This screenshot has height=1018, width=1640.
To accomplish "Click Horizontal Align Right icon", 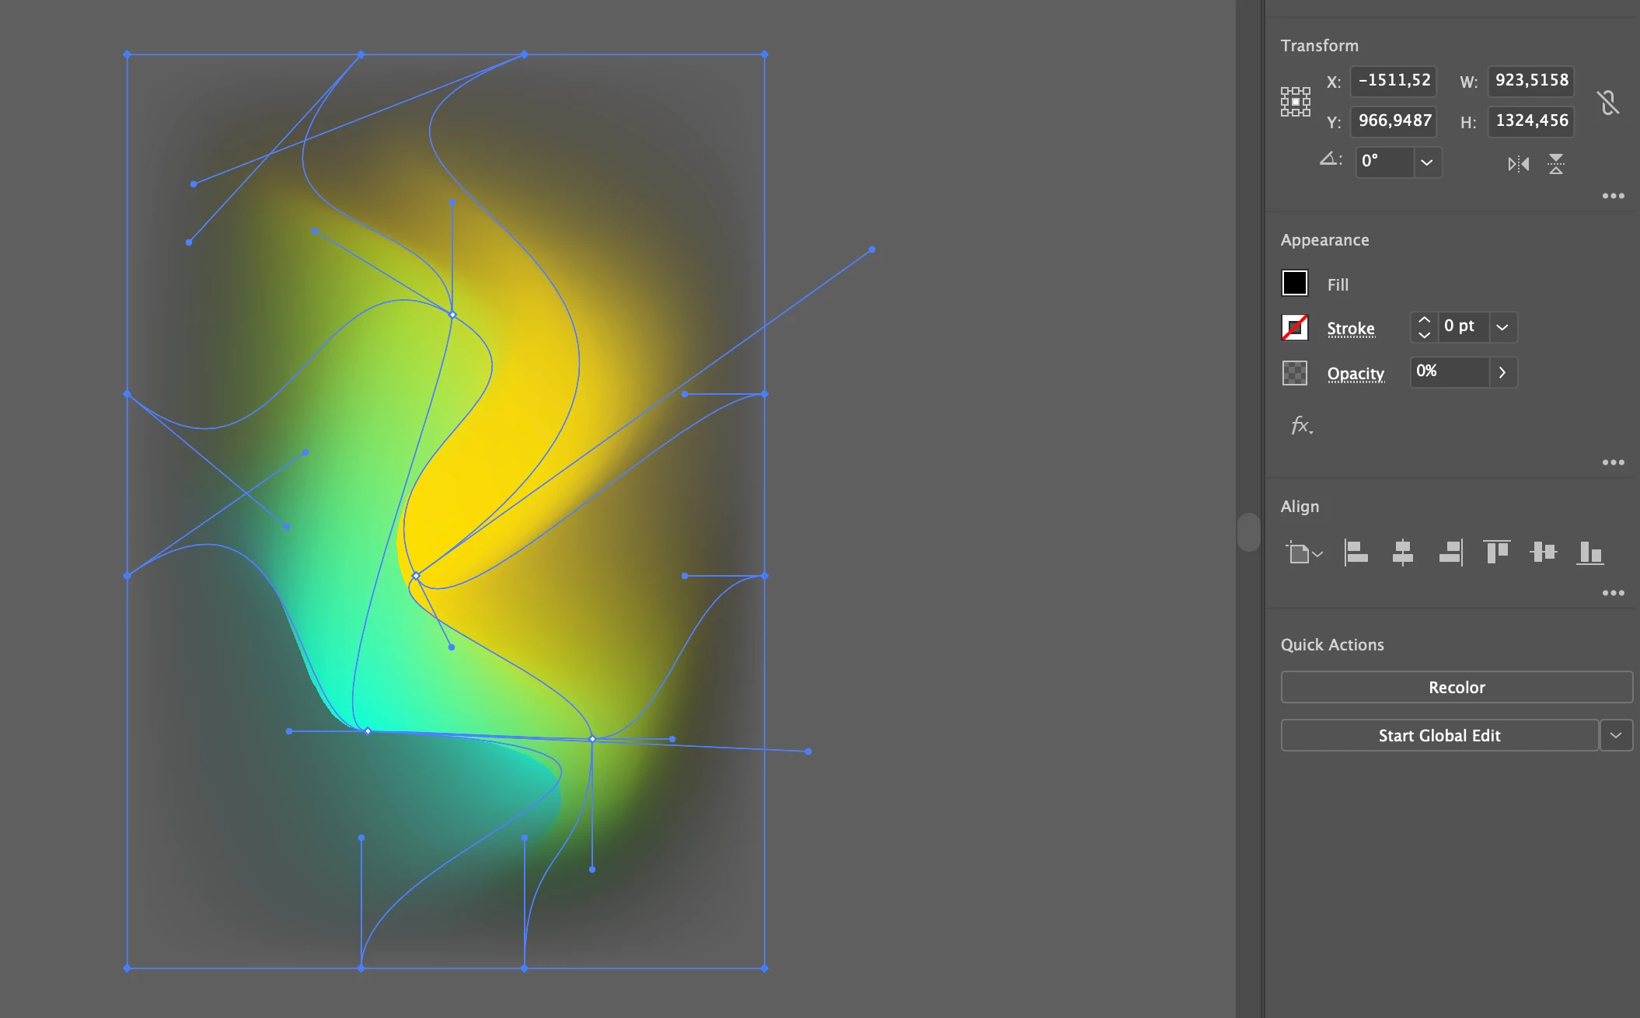I will (1450, 553).
